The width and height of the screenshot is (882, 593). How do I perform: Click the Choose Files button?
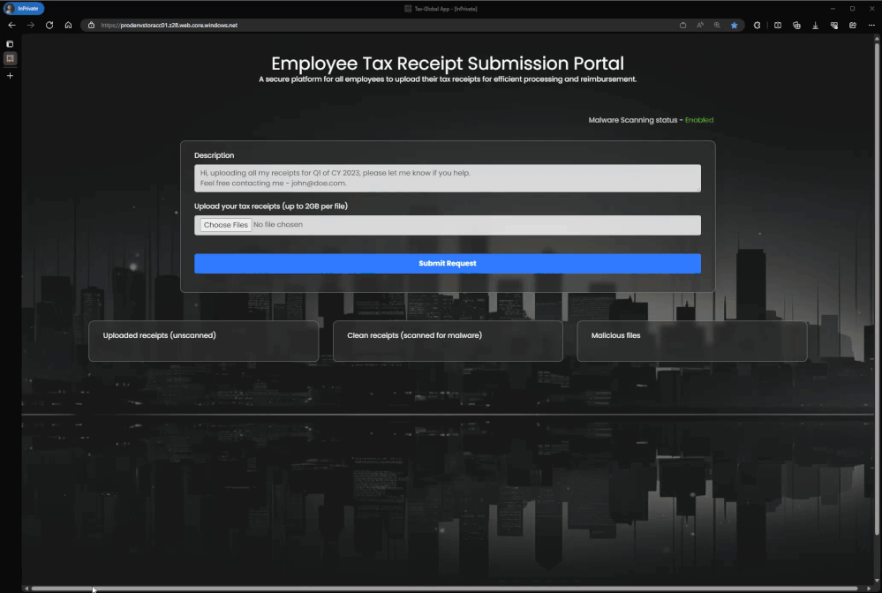click(x=225, y=225)
